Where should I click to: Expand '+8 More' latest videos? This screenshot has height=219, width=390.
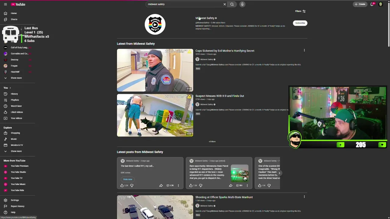212,142
